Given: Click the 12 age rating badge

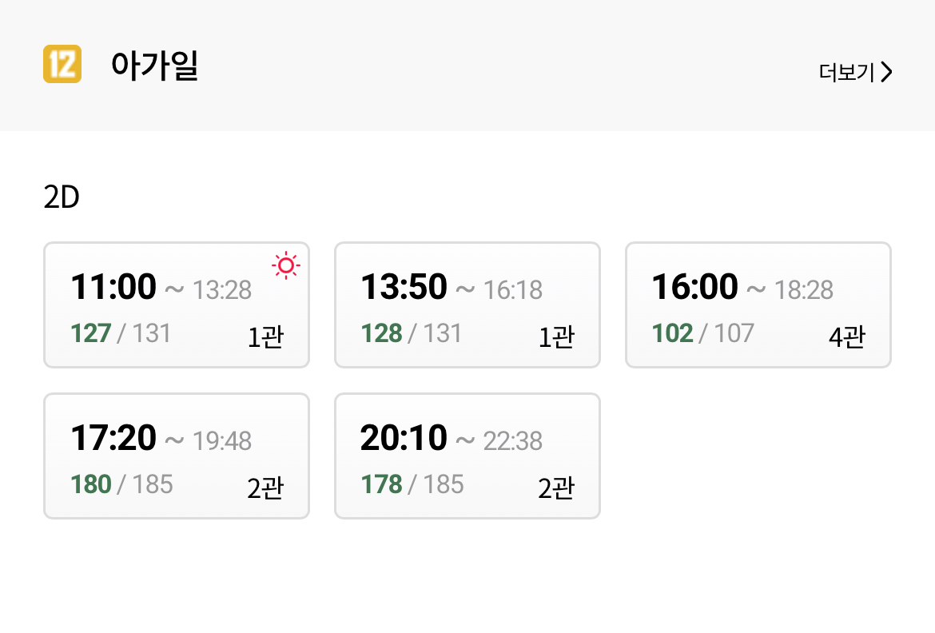Looking at the screenshot, I should (x=62, y=65).
